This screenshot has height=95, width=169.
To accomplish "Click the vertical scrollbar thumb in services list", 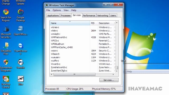I will [x=117, y=68].
